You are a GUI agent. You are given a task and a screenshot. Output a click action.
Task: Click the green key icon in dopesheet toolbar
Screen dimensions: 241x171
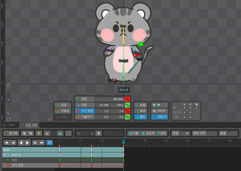tap(68, 133)
